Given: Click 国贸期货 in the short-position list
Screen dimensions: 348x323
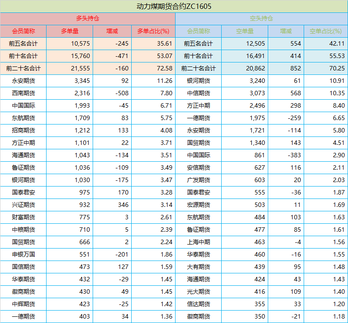Looking at the screenshot, I should [199, 143].
